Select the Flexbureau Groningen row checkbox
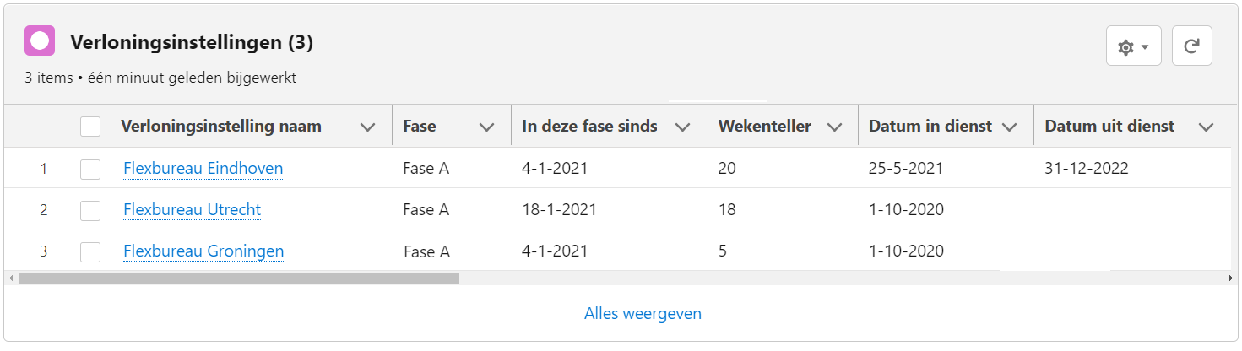Image resolution: width=1242 pixels, height=351 pixels. 90,251
